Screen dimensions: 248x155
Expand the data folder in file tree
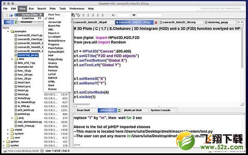12,59
